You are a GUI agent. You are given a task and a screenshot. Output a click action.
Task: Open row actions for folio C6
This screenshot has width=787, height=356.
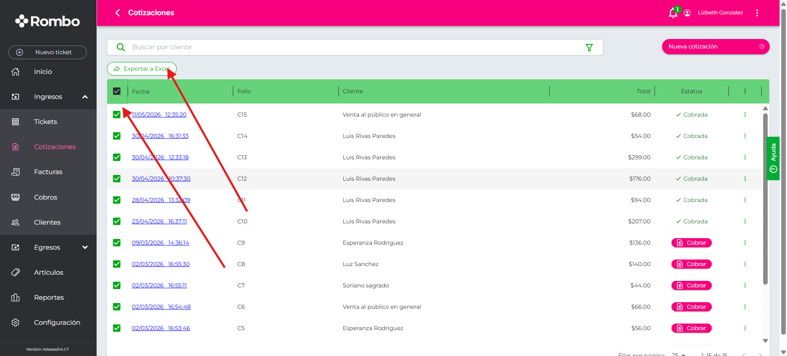(745, 307)
